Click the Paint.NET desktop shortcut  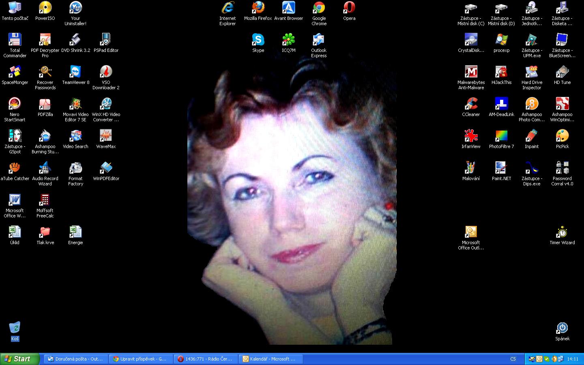(501, 168)
